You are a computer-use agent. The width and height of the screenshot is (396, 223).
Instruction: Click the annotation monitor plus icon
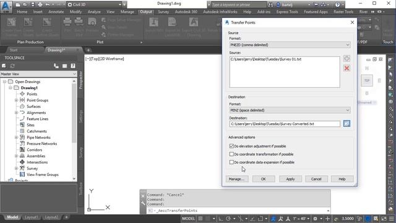pyautogui.click(x=327, y=219)
